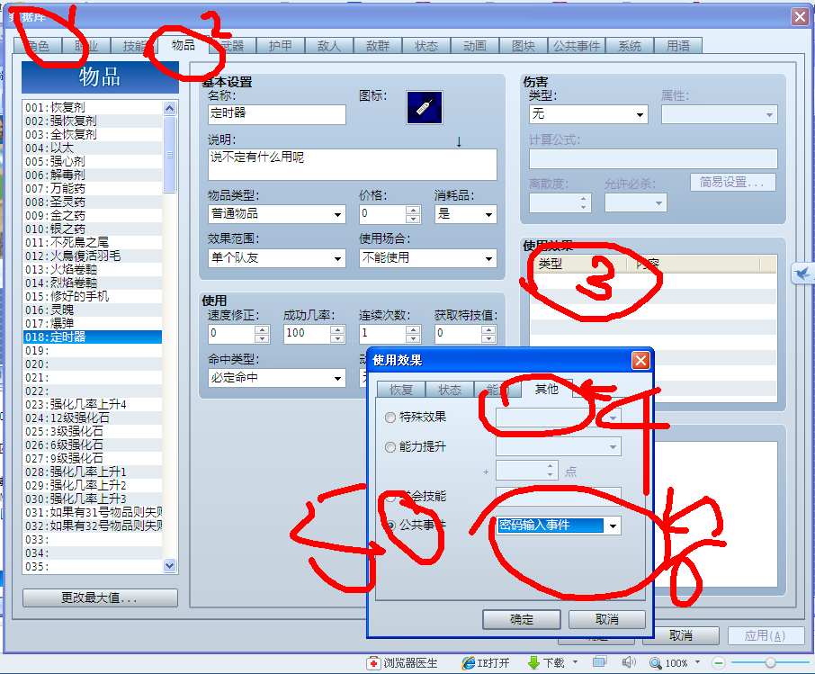Open the download arrow icon
The width and height of the screenshot is (815, 674).
coord(533,662)
